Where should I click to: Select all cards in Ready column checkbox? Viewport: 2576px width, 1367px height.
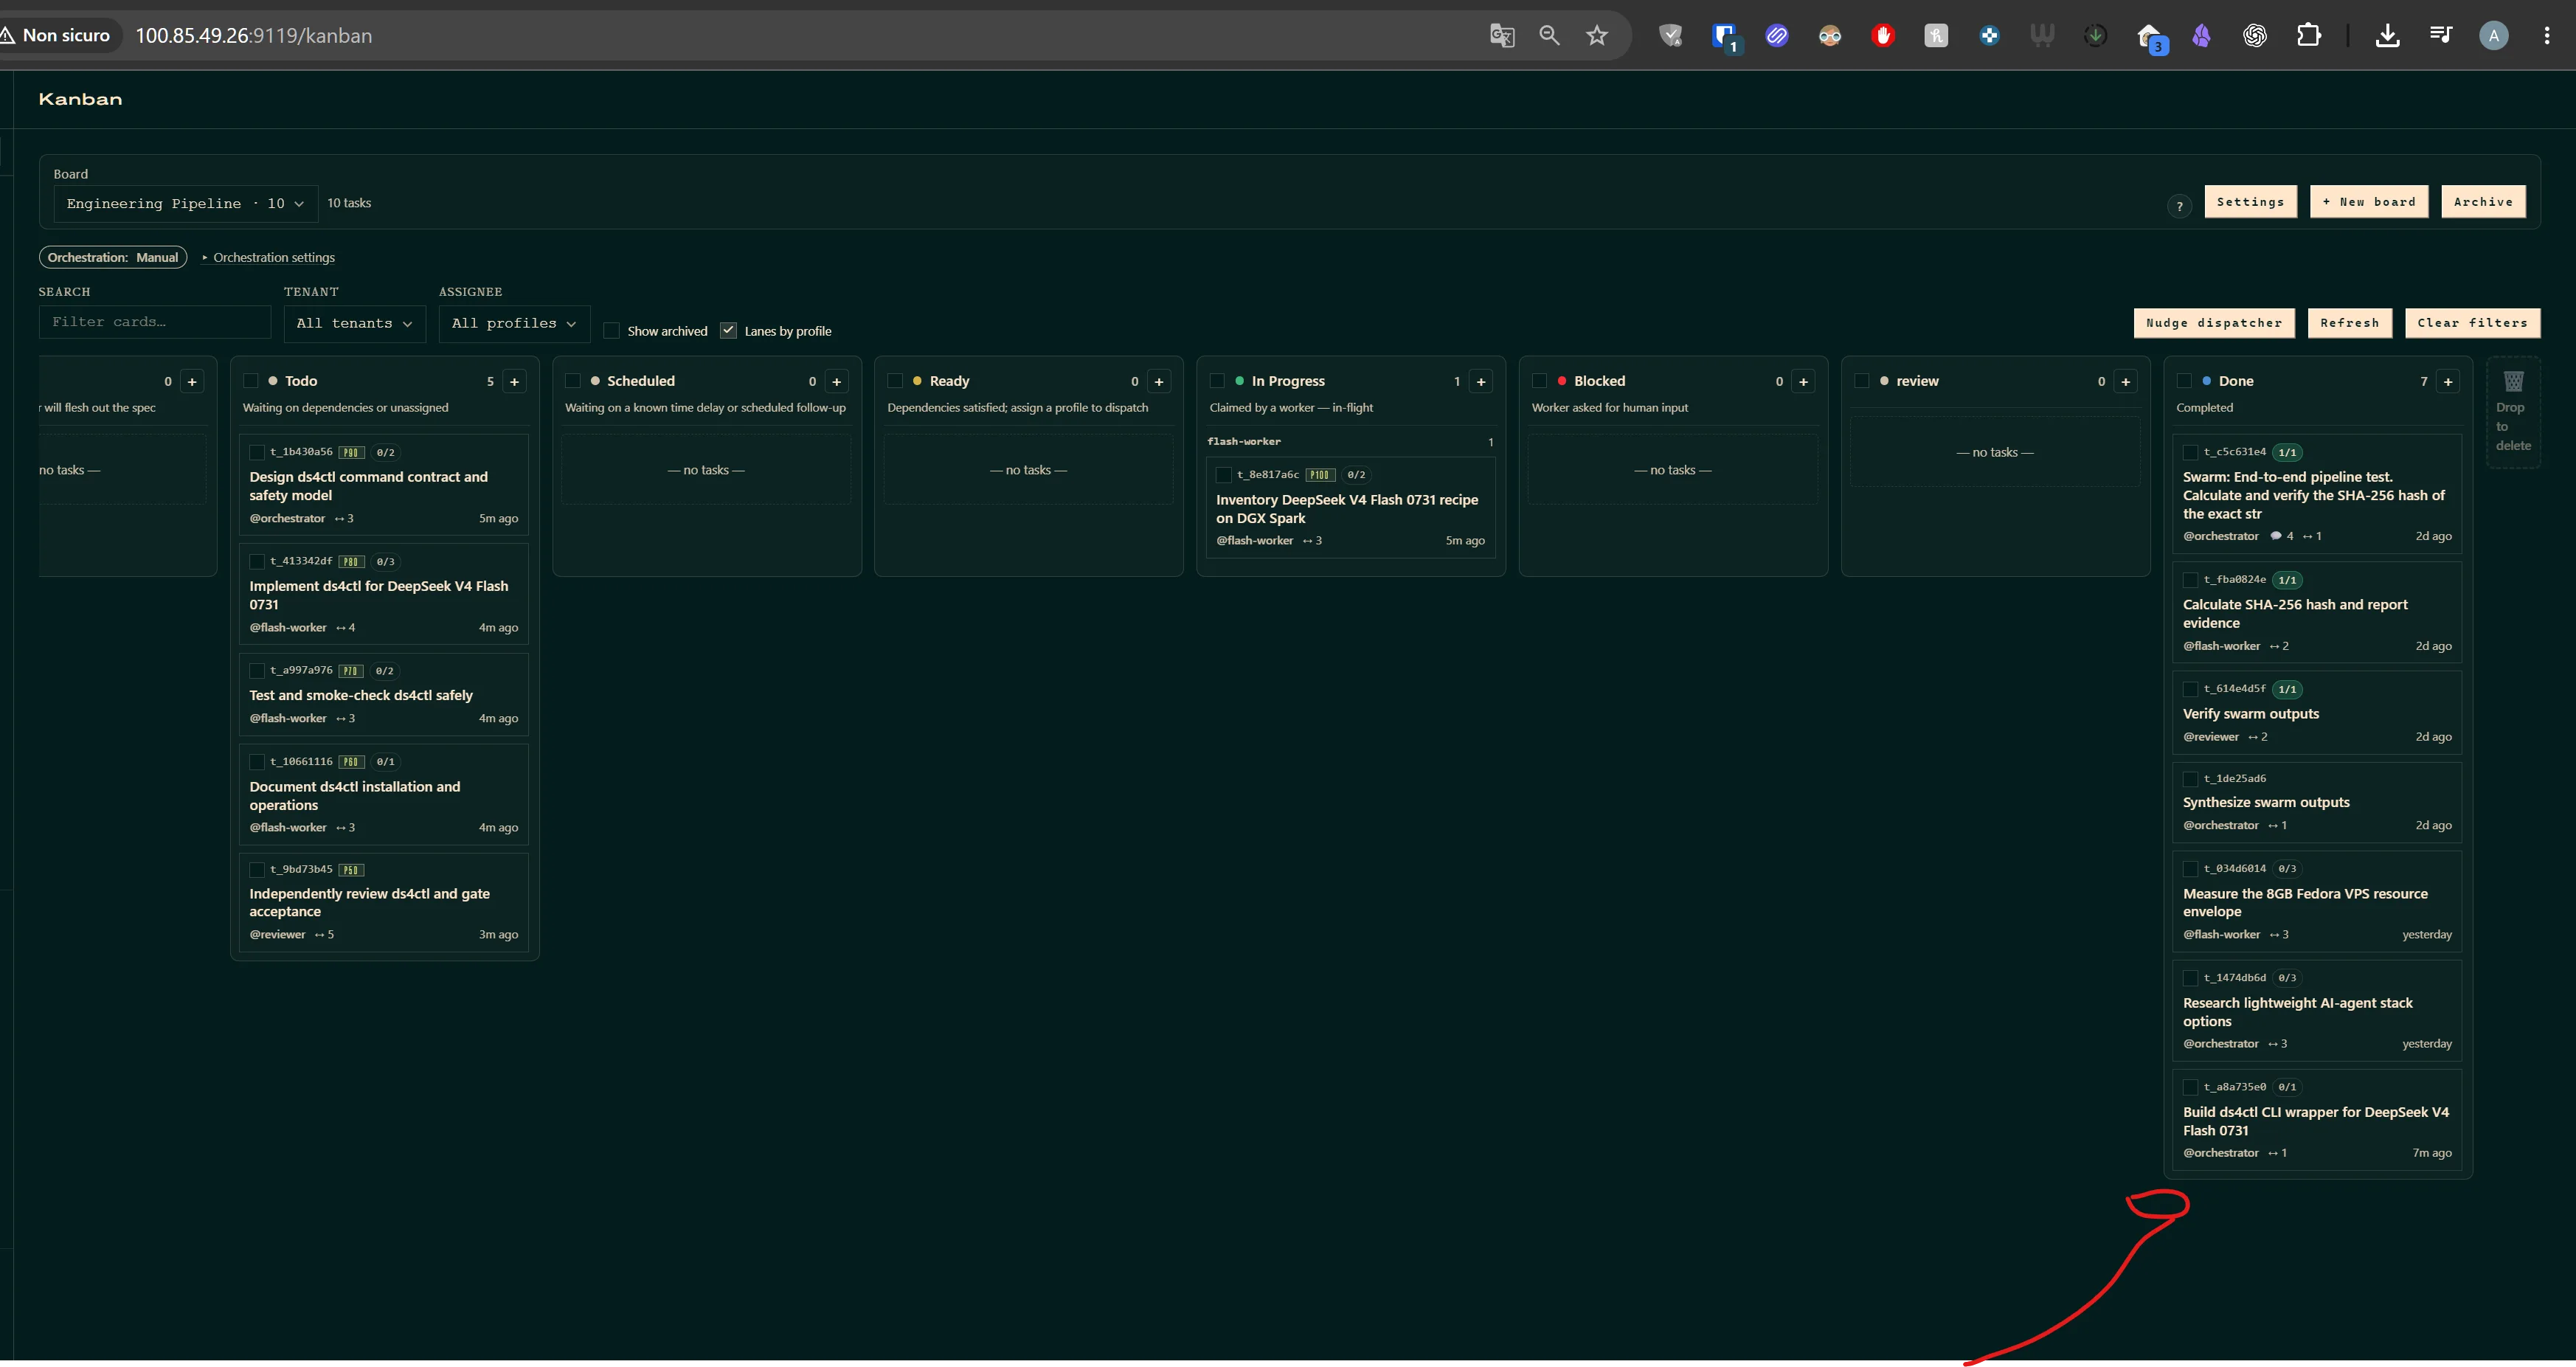coord(895,381)
